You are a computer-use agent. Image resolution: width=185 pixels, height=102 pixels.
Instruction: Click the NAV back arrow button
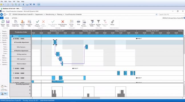coord(1,14)
